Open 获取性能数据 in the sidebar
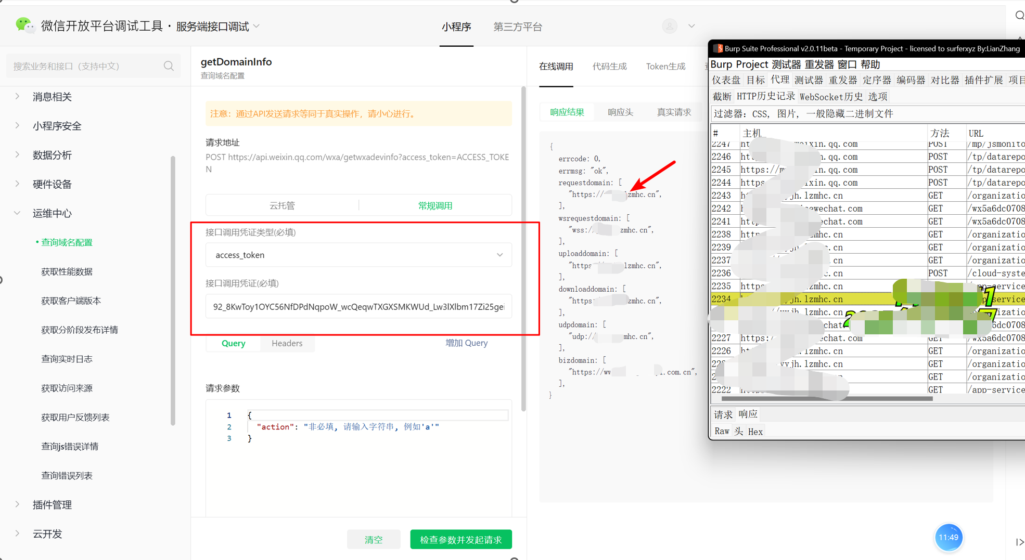1025x560 pixels. [67, 271]
